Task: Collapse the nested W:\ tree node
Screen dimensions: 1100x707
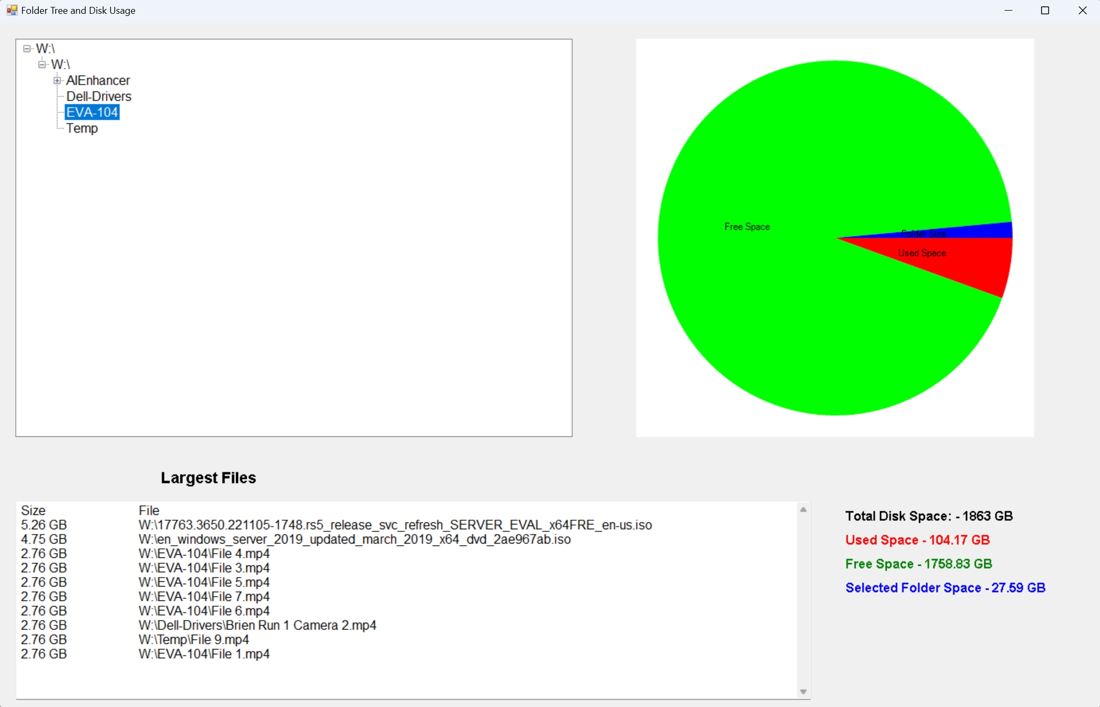Action: 42,65
